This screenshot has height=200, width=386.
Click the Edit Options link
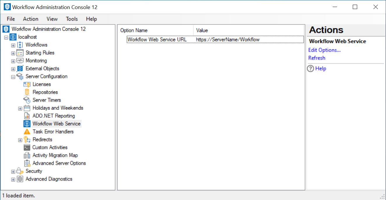324,50
